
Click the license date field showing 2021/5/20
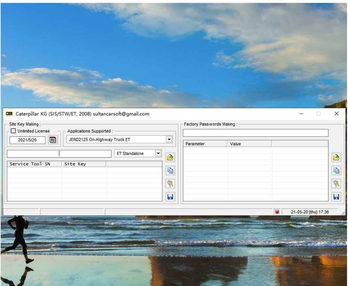coord(27,140)
